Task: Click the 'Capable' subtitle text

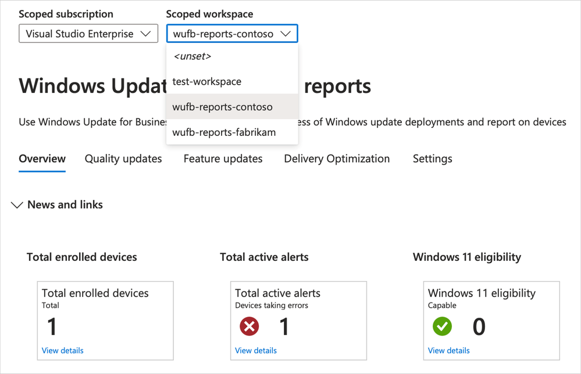Action: [x=442, y=305]
